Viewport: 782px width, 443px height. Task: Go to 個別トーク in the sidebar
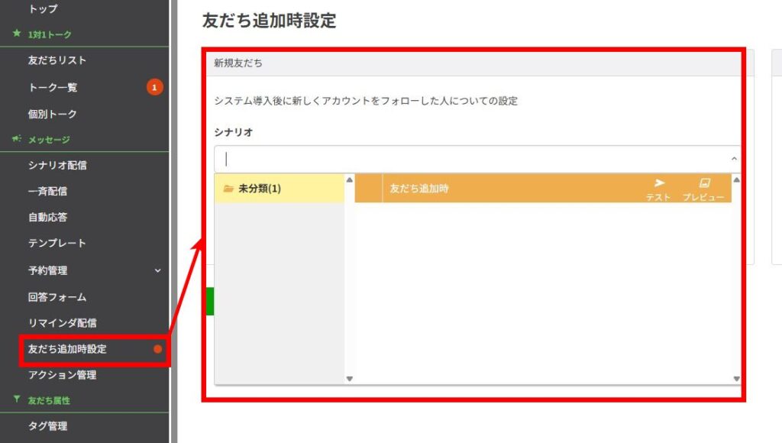click(x=53, y=114)
